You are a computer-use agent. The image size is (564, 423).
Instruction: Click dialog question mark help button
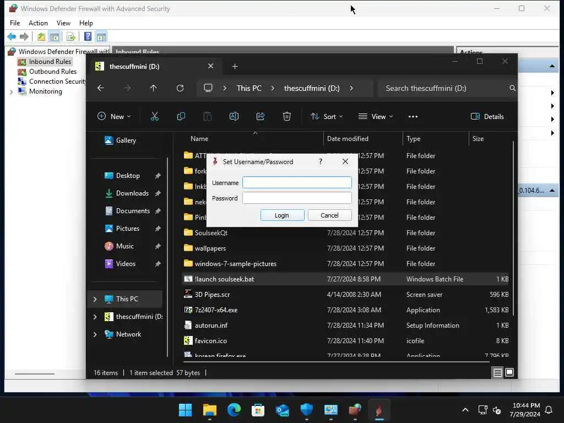(x=321, y=161)
